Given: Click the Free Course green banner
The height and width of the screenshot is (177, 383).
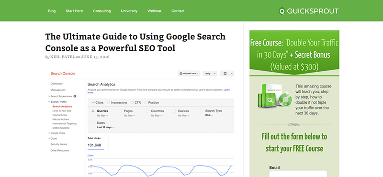Looking at the screenshot, I should click(x=294, y=52).
